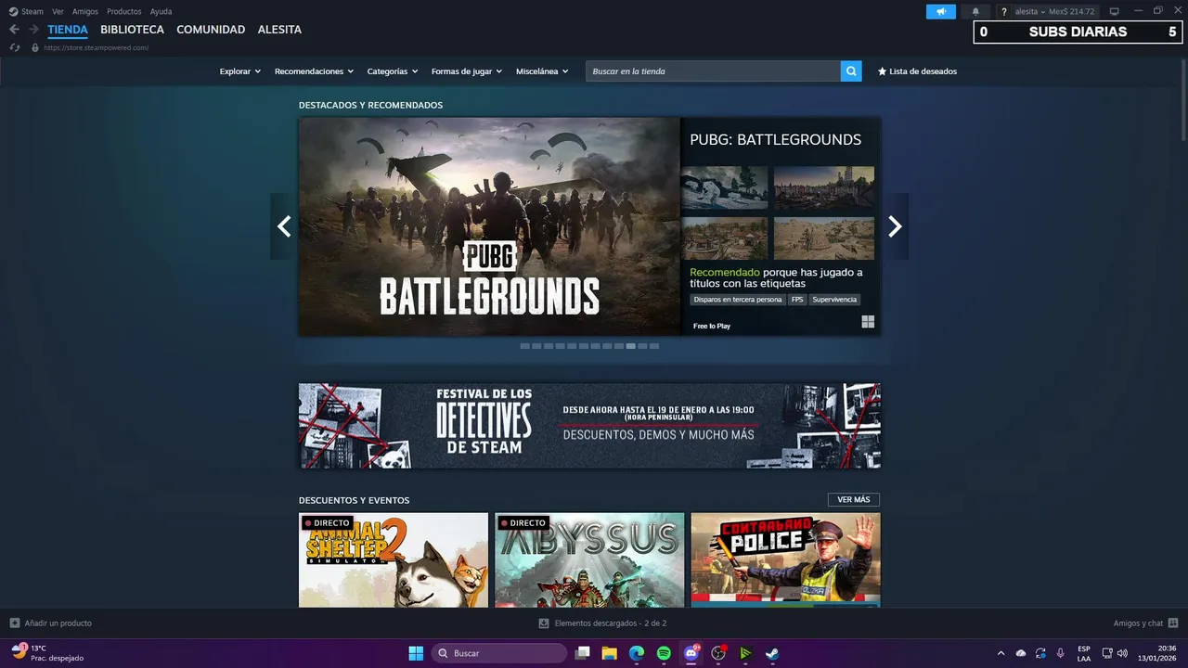Click the store.steampowered.com URL text
The image size is (1188, 668).
[x=96, y=47]
